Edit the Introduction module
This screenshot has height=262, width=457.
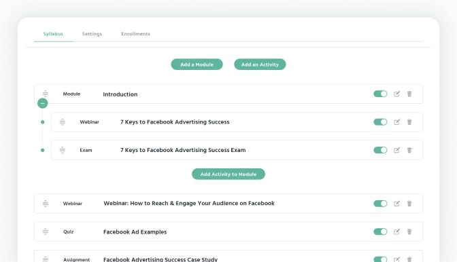396,94
